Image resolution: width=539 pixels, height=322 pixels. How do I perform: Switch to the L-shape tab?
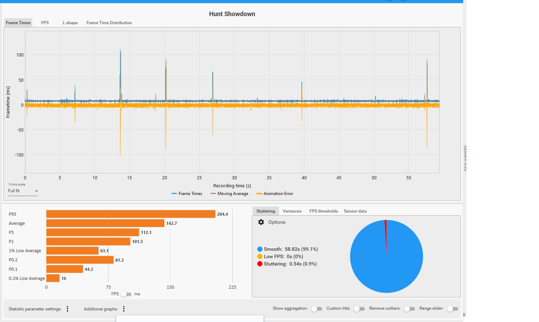70,23
